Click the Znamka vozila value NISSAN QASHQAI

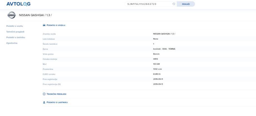[164, 34]
